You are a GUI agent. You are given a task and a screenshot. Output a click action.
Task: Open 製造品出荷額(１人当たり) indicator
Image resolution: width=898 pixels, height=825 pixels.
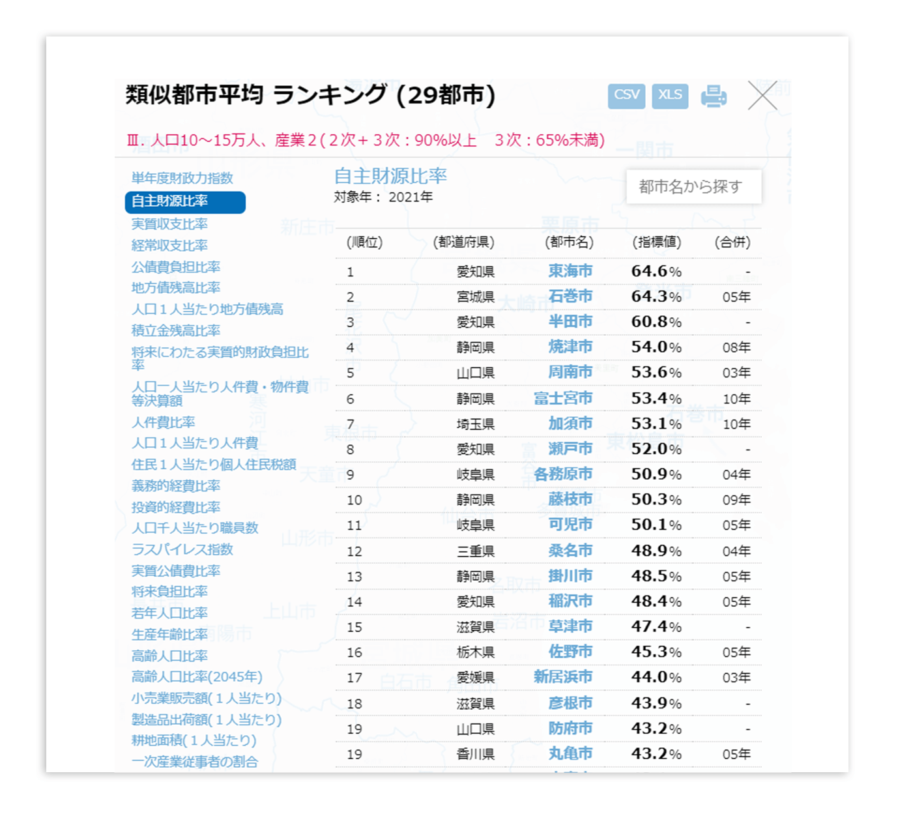pos(207,720)
